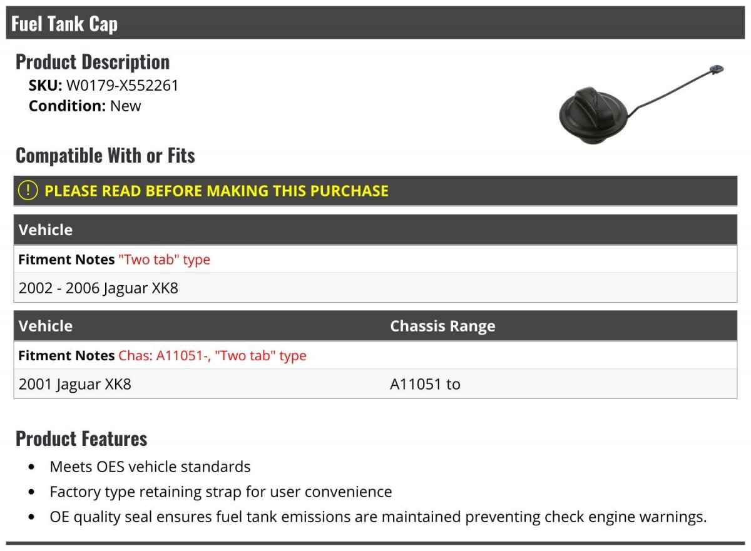
Task: Click the 'Product Features' heading
Action: tap(81, 438)
